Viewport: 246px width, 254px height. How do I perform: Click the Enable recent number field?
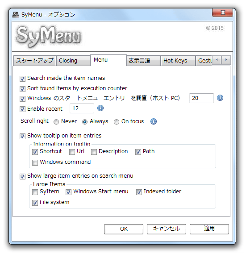(x=82, y=108)
